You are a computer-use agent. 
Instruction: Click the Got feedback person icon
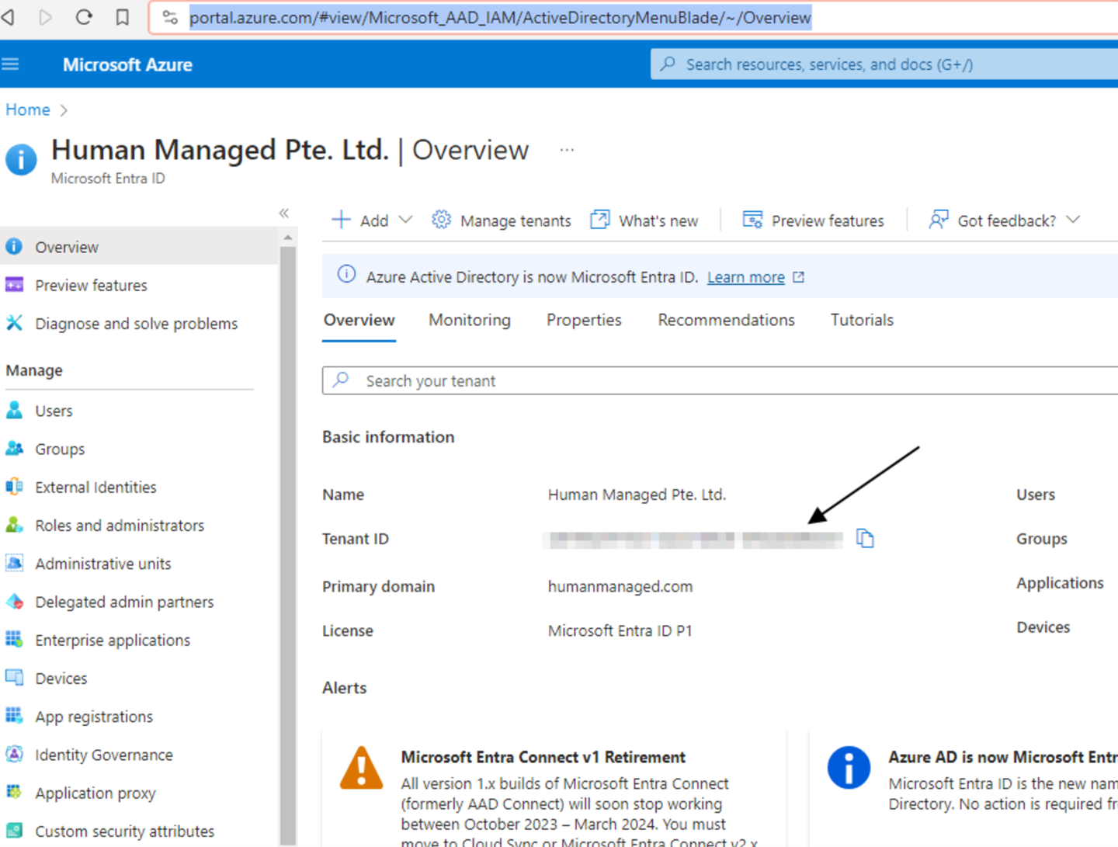[938, 220]
